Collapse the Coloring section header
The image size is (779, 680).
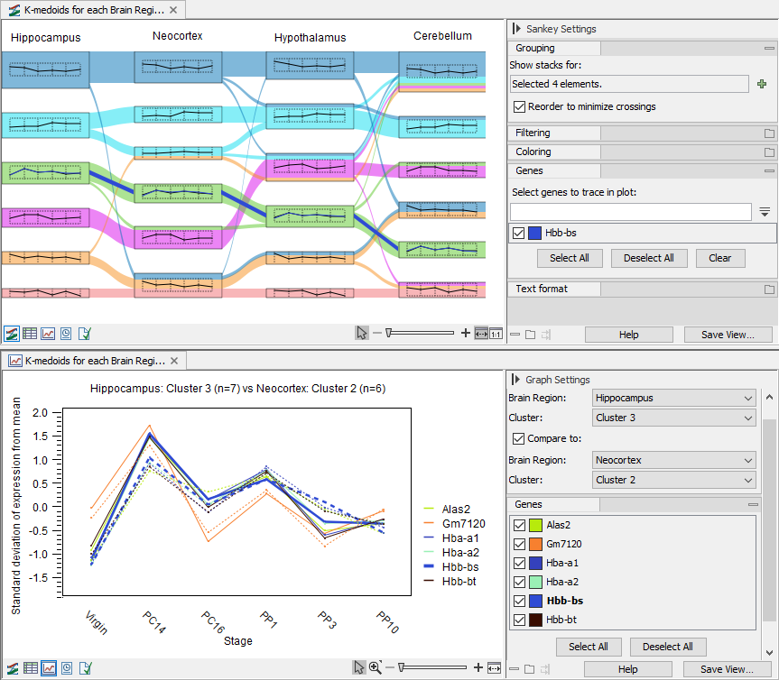pyautogui.click(x=553, y=152)
